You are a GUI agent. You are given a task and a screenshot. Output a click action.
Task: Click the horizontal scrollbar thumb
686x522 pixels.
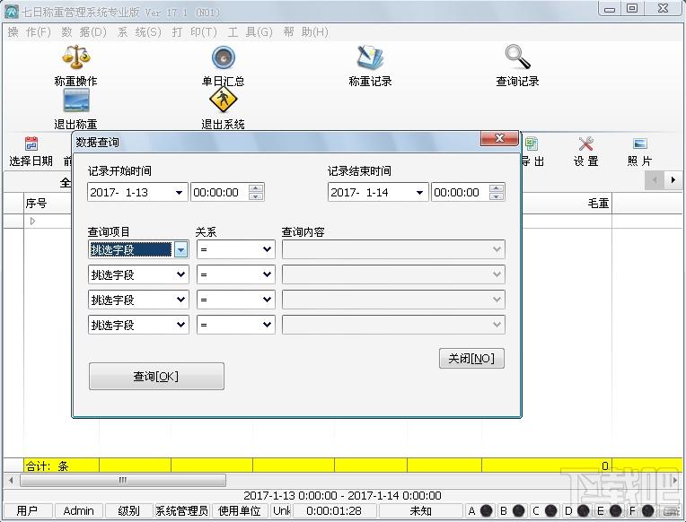(123, 480)
